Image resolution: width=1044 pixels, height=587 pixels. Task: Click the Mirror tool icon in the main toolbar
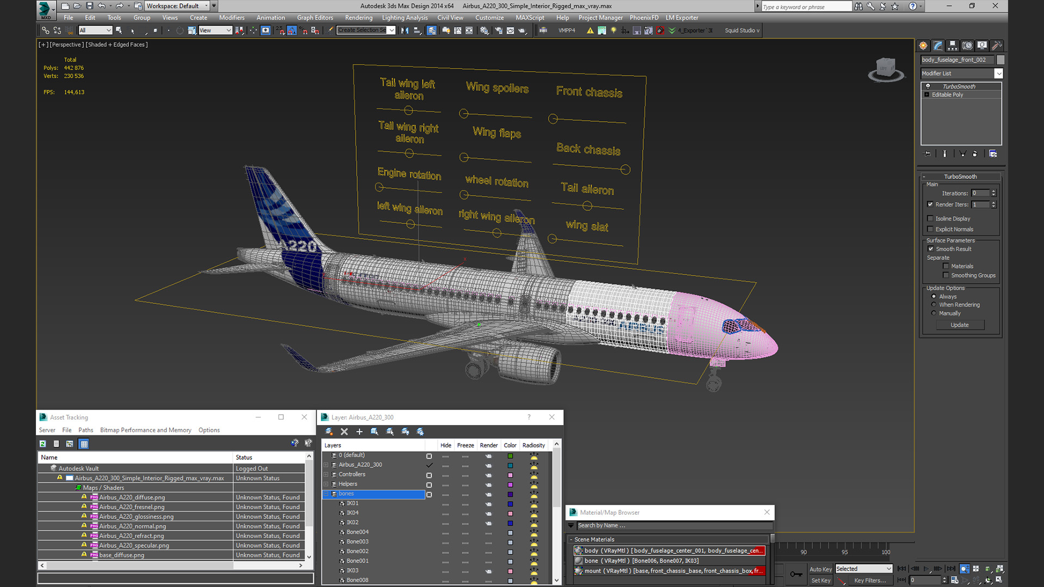(405, 30)
